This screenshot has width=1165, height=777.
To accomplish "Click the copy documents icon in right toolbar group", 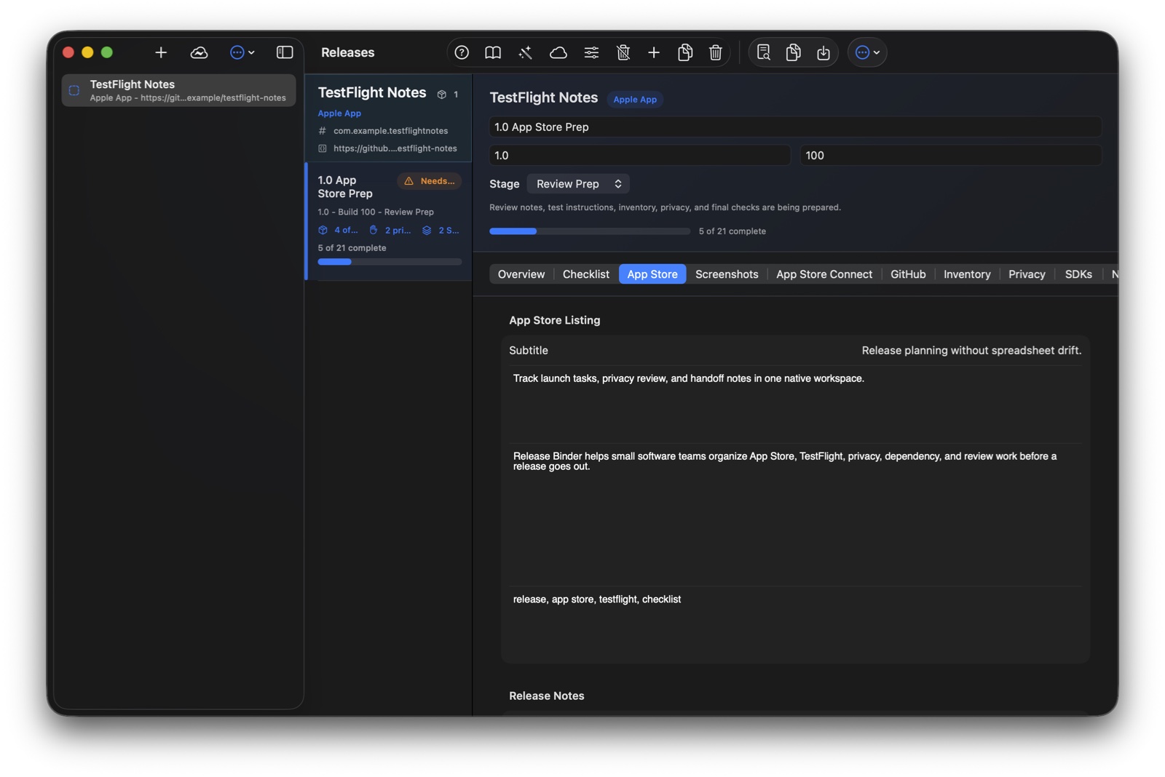I will click(x=794, y=52).
